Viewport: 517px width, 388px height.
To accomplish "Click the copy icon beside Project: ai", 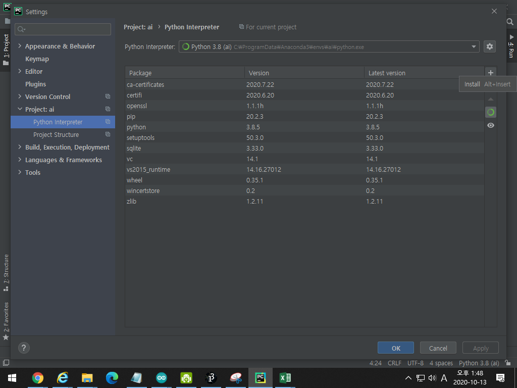I will click(x=108, y=109).
